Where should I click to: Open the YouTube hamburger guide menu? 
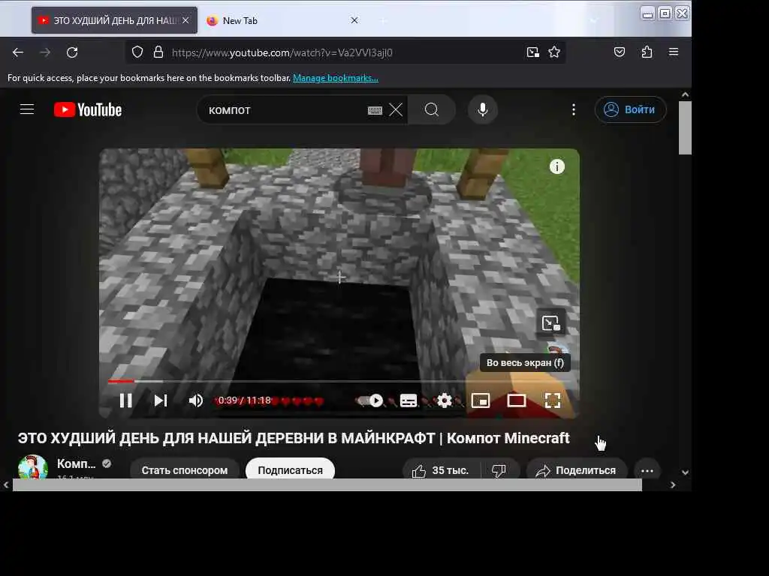[x=27, y=109]
